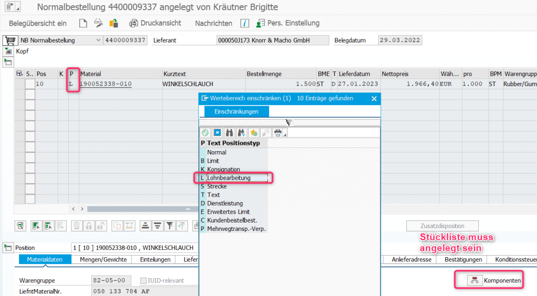Click the filter funnel icon in item toolbar

(x=169, y=226)
